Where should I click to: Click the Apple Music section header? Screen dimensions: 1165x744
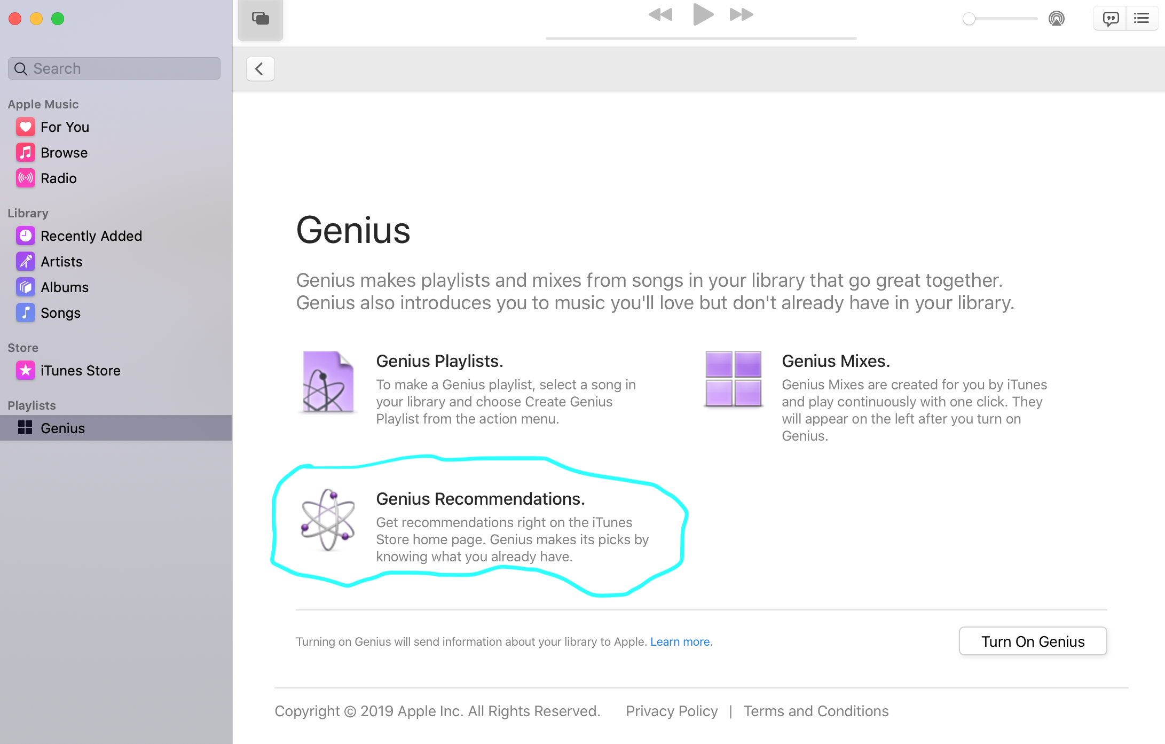[x=43, y=104]
